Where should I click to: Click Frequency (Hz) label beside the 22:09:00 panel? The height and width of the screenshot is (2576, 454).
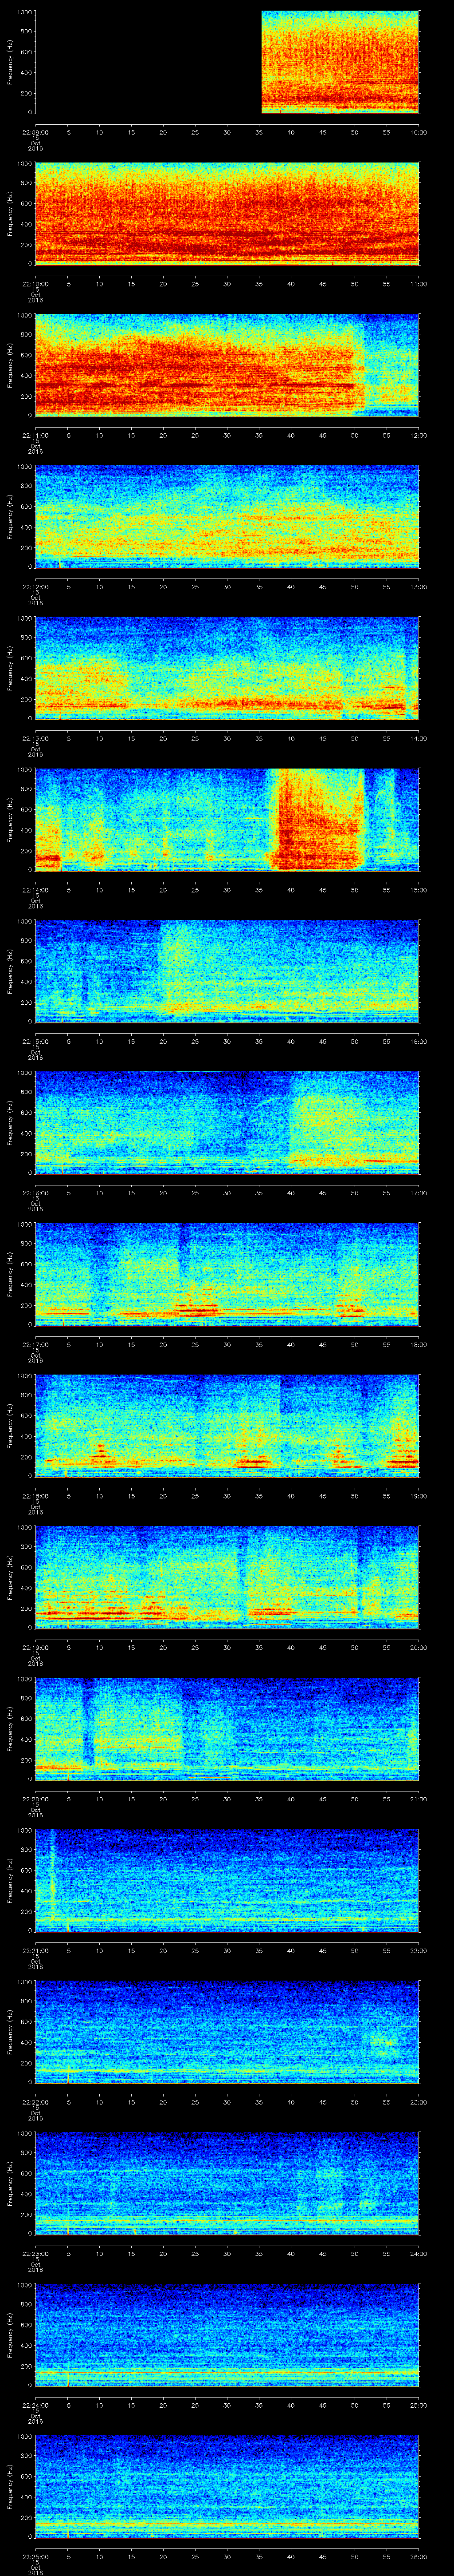[x=10, y=62]
